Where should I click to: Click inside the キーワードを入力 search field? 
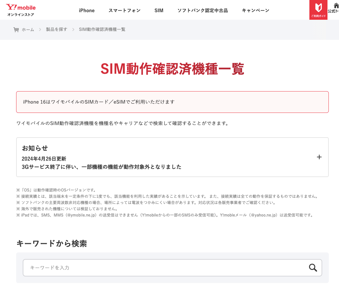[x=132, y=268]
